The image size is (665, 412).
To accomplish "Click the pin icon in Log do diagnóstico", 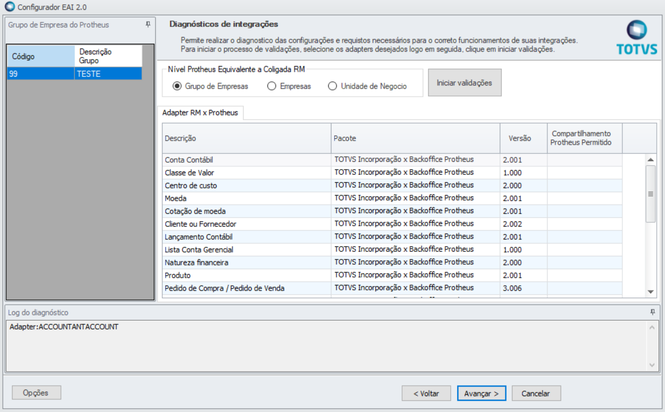I will [x=652, y=312].
